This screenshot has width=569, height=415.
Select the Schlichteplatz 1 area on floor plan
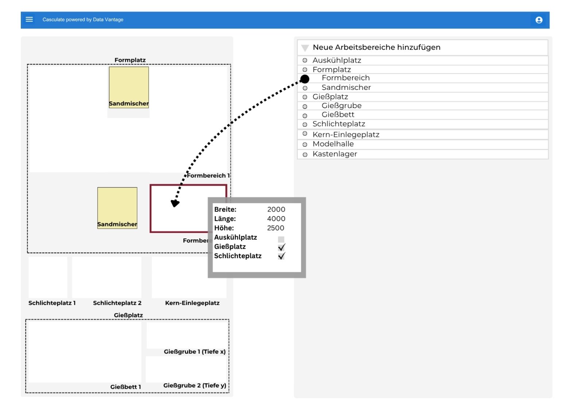48,277
